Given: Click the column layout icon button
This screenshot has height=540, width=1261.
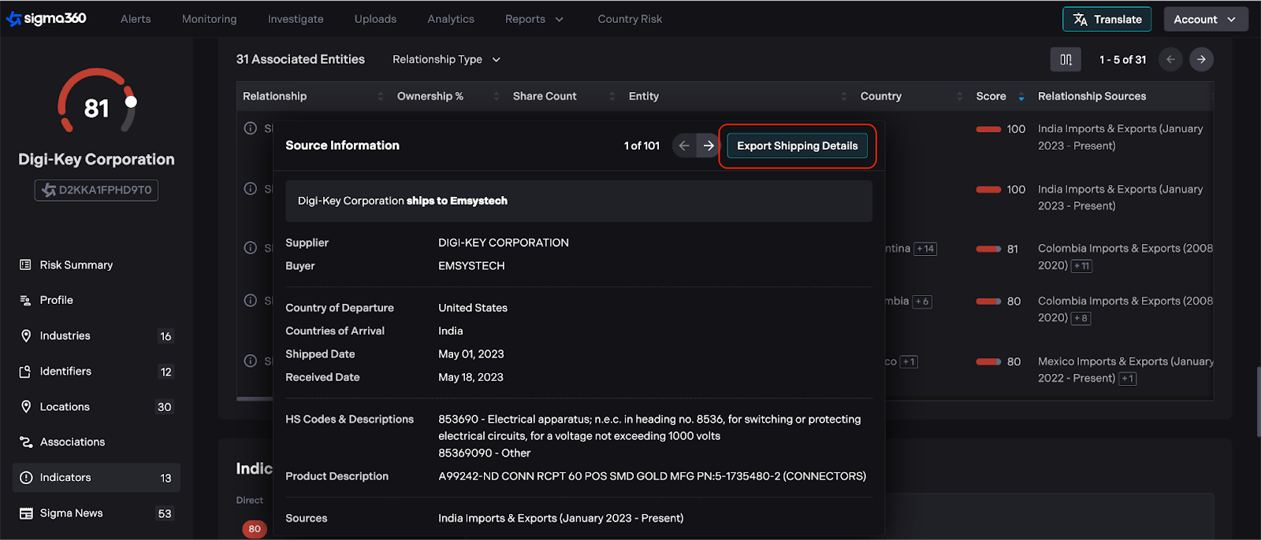Looking at the screenshot, I should point(1066,60).
